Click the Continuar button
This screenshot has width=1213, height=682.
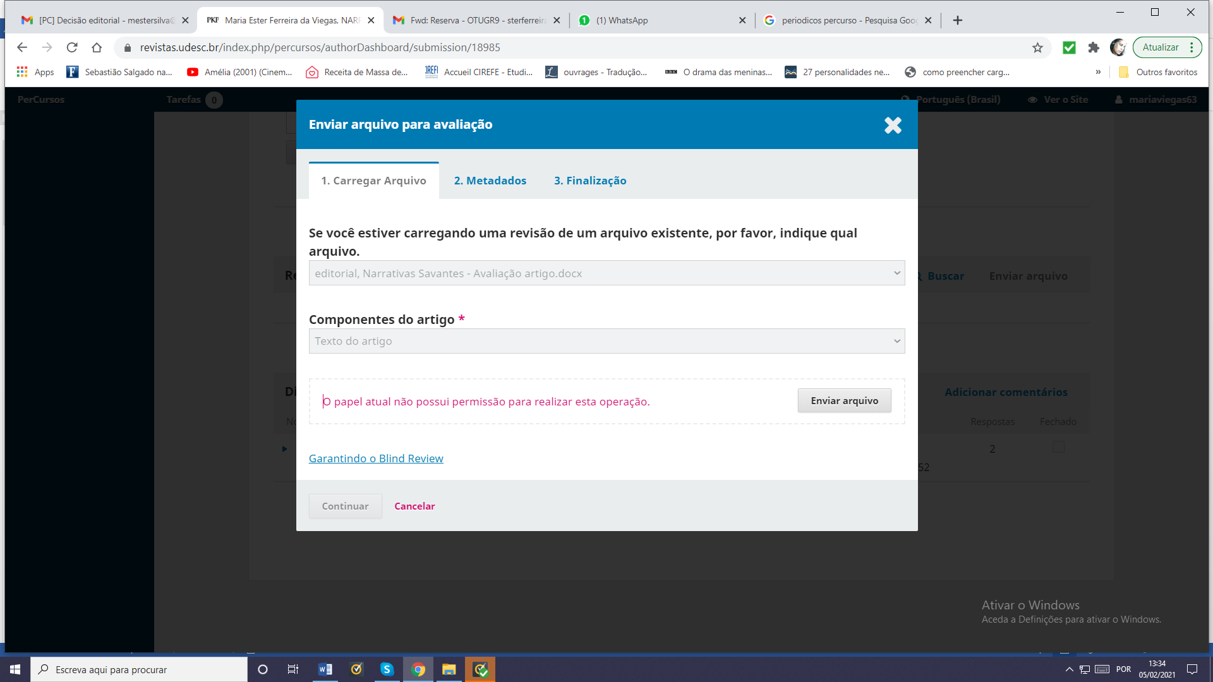345,506
